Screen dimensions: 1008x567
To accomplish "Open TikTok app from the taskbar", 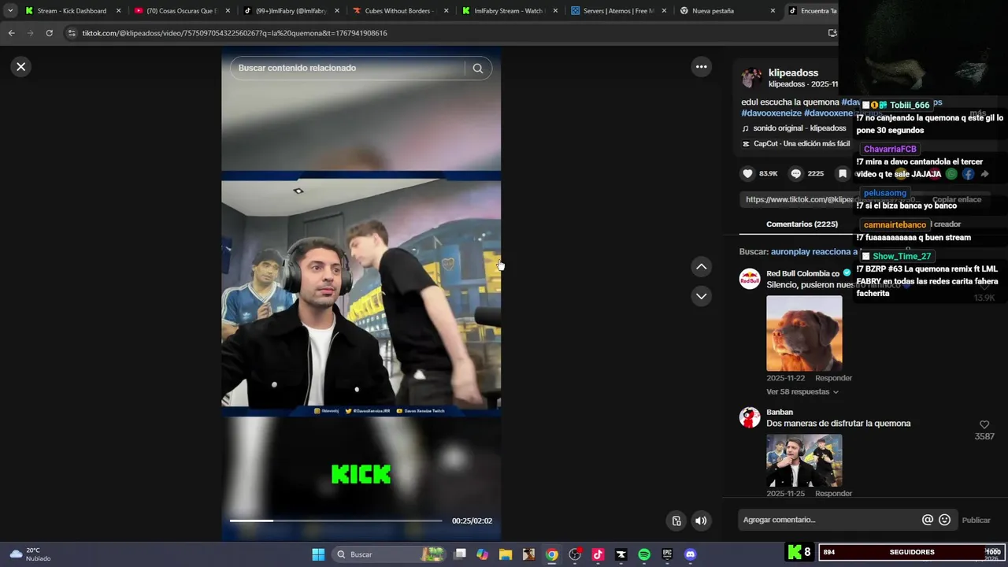I will pyautogui.click(x=598, y=554).
